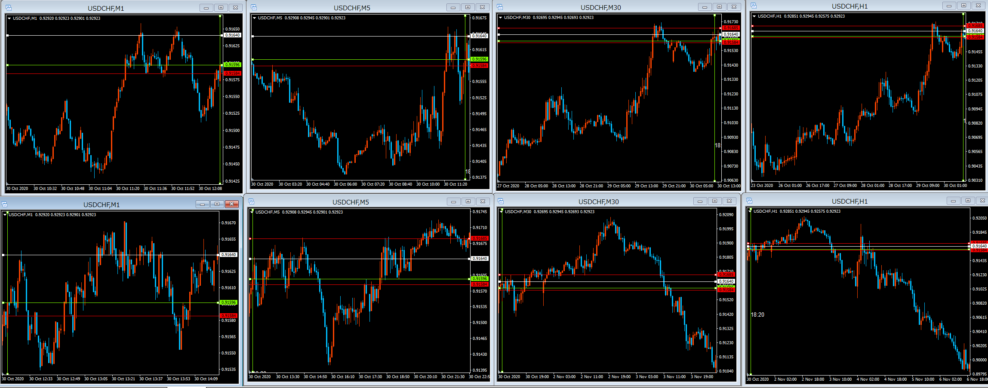988x388 pixels.
Task: Maximize the top USDCHF,M5 chart window
Action: pyautogui.click(x=468, y=7)
